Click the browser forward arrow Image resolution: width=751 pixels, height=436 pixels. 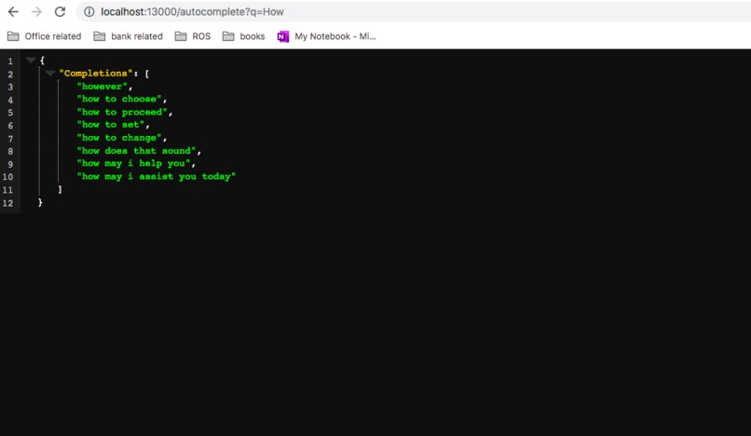(36, 11)
